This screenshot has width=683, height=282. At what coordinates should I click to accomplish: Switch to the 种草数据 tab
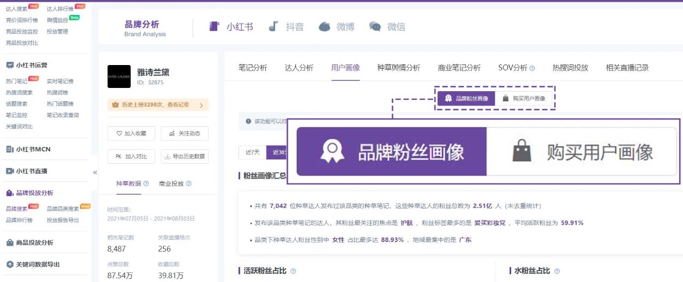(x=129, y=183)
